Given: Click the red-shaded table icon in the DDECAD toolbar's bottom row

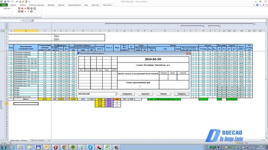Looking at the screenshot, I should click(22, 12).
